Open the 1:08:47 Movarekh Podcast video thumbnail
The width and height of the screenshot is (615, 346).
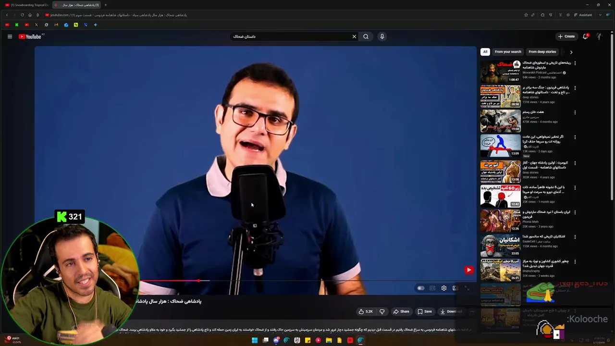click(x=500, y=71)
